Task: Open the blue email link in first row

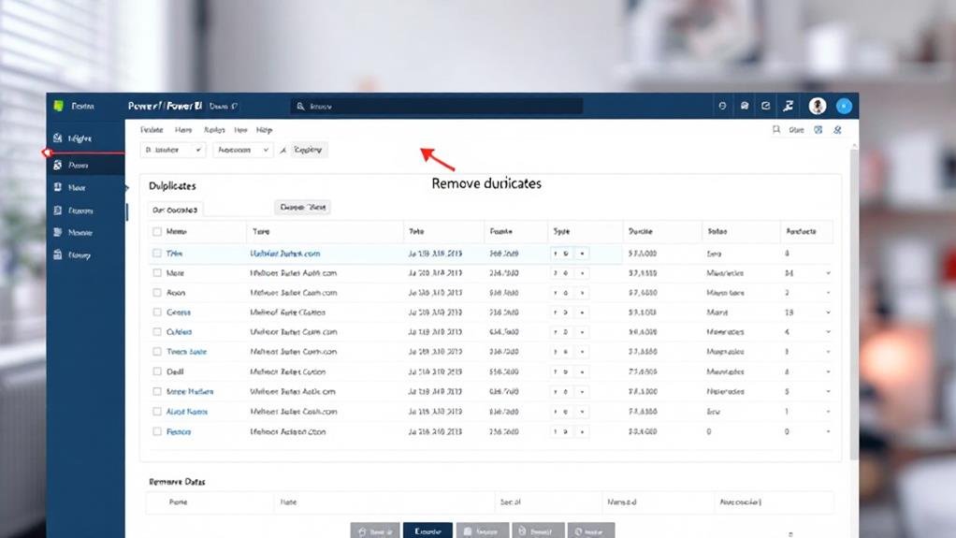Action: pos(284,254)
